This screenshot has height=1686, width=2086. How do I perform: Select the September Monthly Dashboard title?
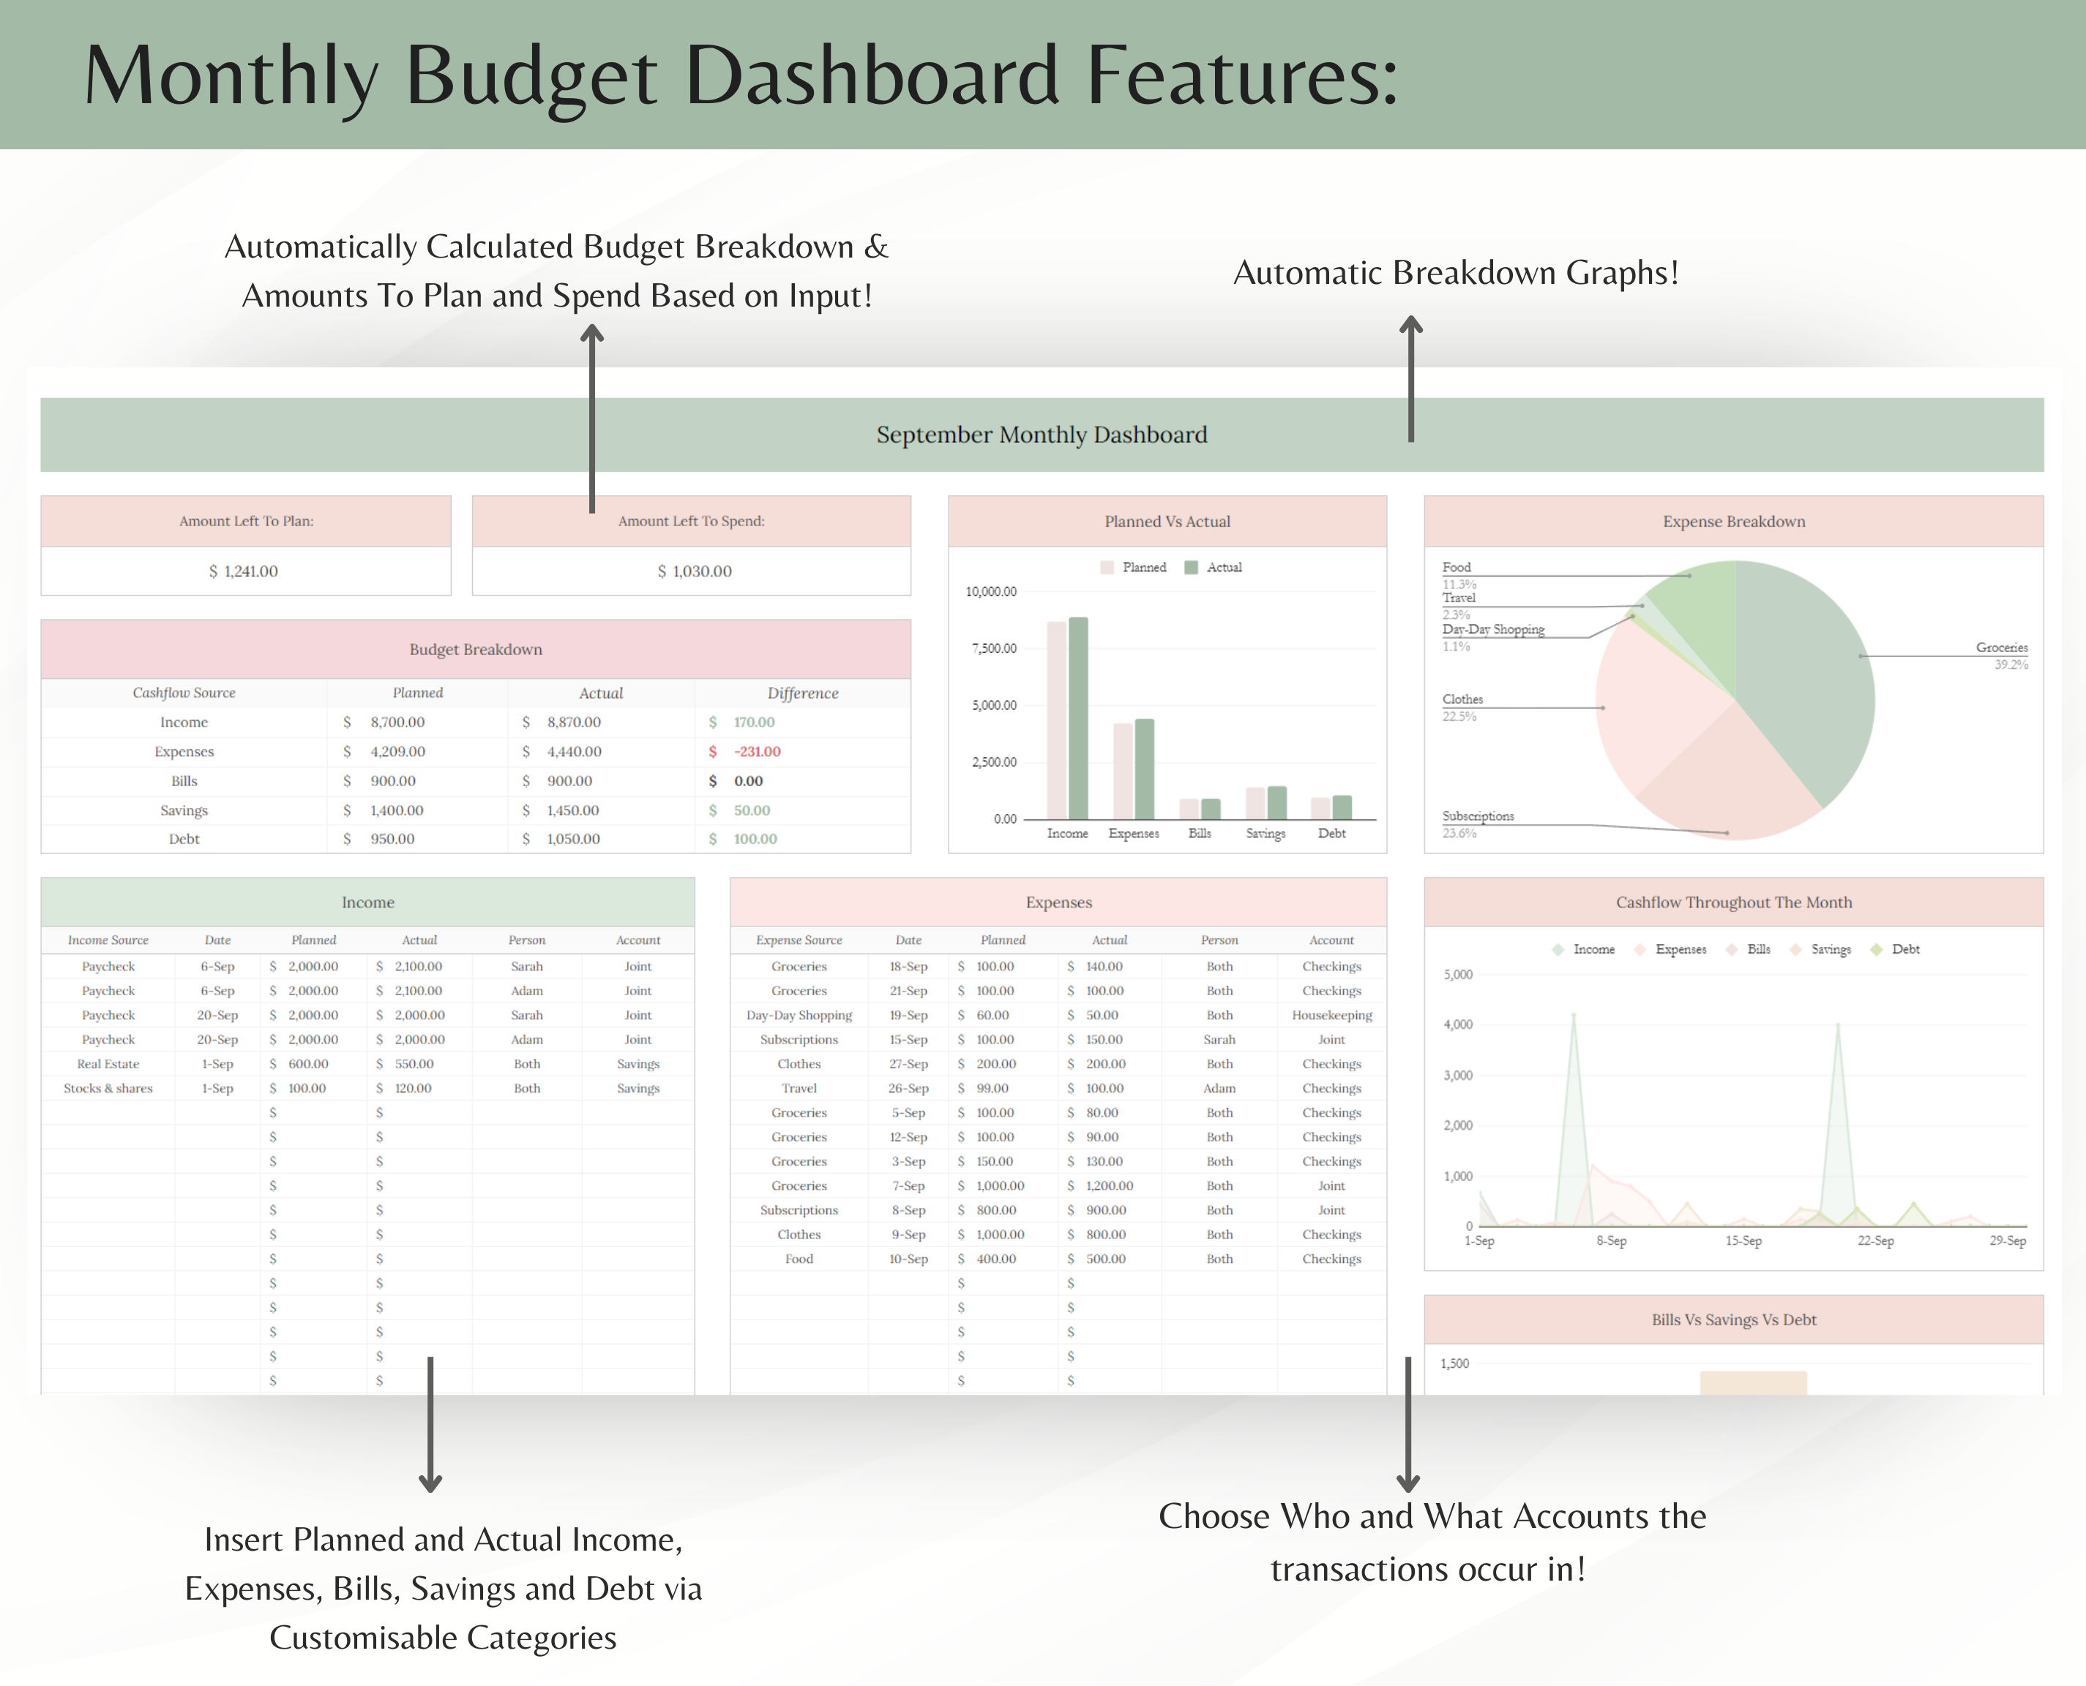coord(1042,434)
